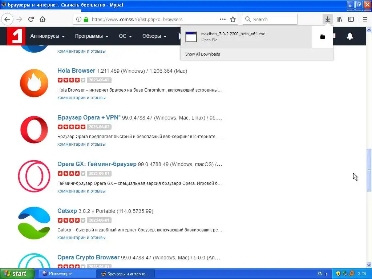This screenshot has width=372, height=279.
Task: Click the Search input field
Action: coord(270,19)
